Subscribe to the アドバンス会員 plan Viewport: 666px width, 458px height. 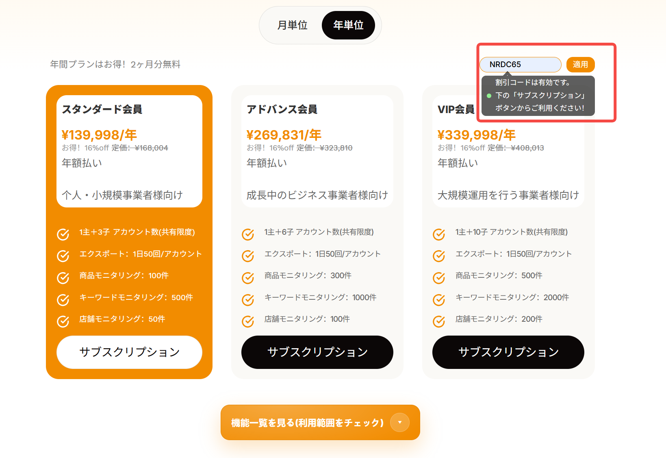317,352
